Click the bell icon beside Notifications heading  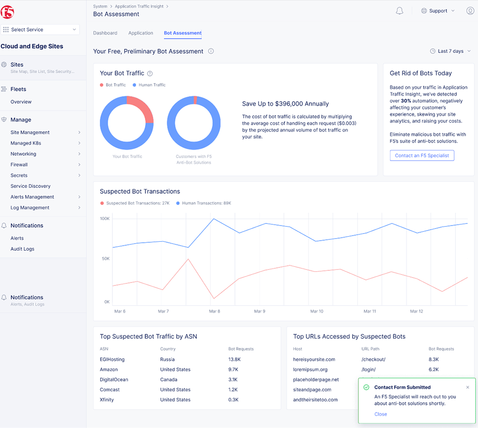point(4,226)
